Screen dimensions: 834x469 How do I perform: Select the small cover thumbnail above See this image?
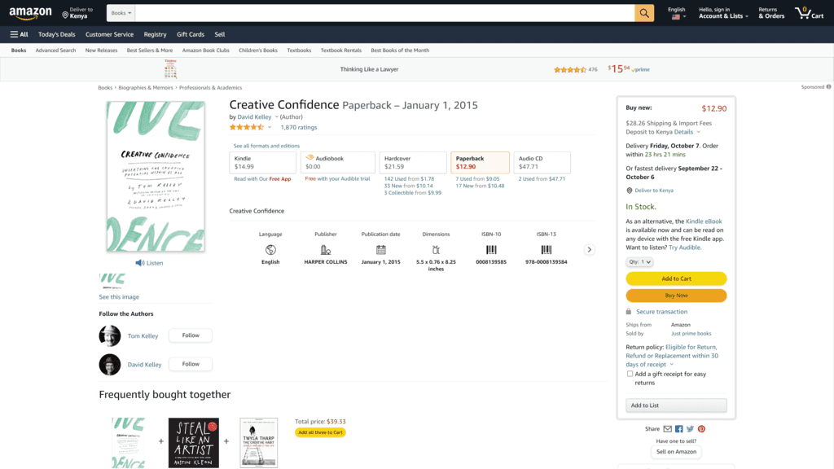[112, 281]
